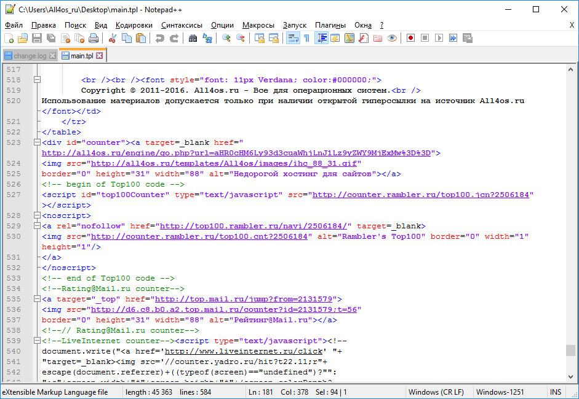Click the Paste clipboard icon

click(141, 38)
